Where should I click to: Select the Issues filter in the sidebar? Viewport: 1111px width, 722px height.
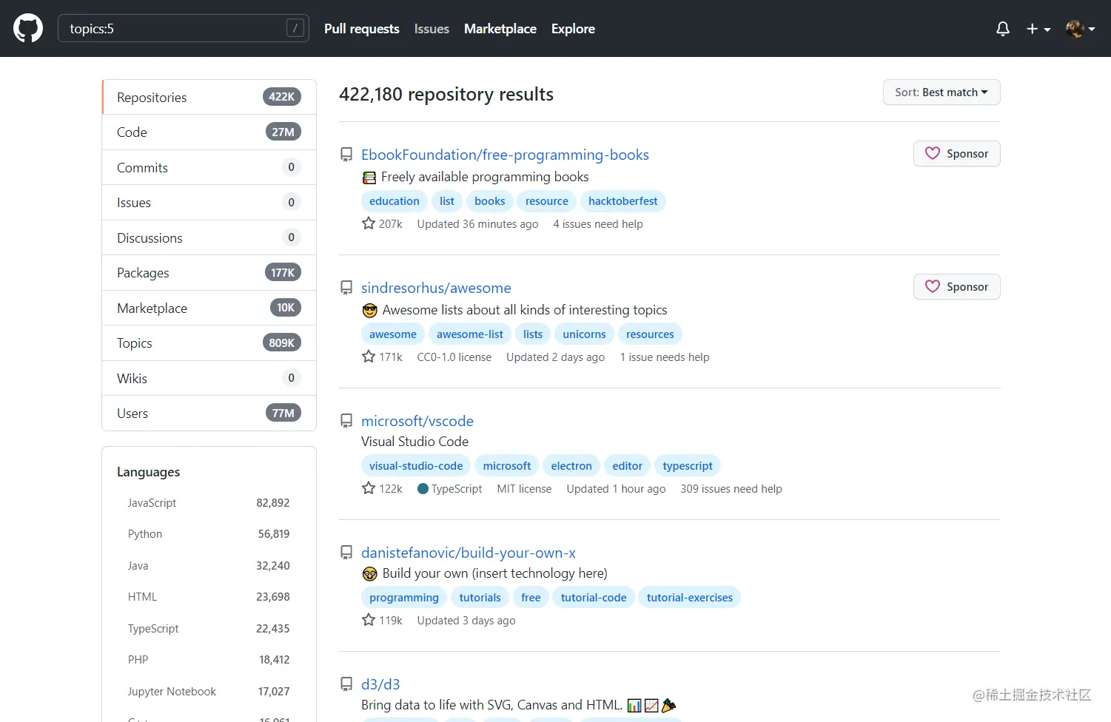[209, 203]
